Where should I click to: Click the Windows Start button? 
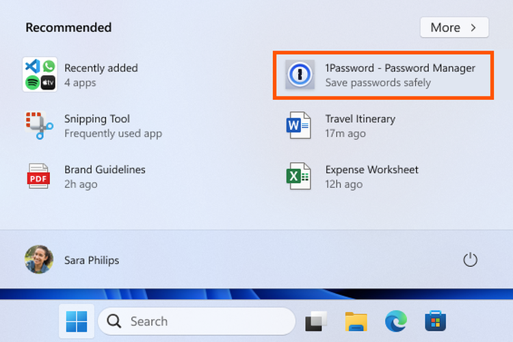click(76, 321)
